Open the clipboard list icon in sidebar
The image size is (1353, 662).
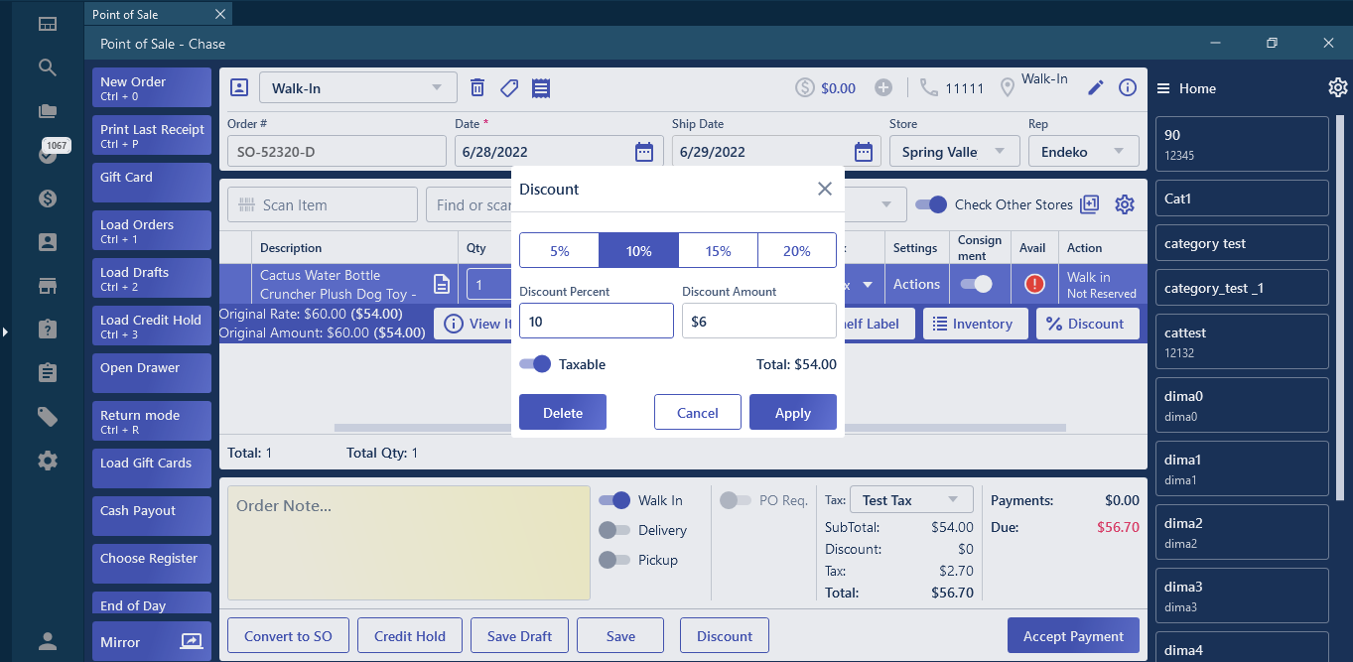(x=48, y=373)
